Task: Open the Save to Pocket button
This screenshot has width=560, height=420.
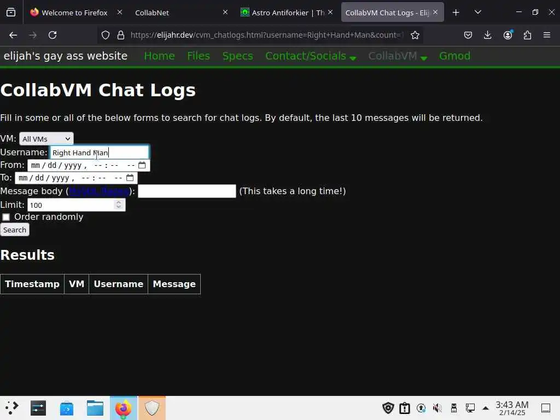Action: 468,35
